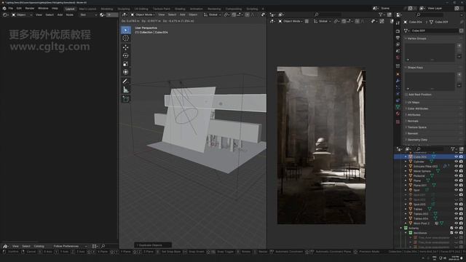Select the Select Box tool in the viewport toolbar
Image resolution: width=466 pixels, height=262 pixels.
pyautogui.click(x=126, y=30)
